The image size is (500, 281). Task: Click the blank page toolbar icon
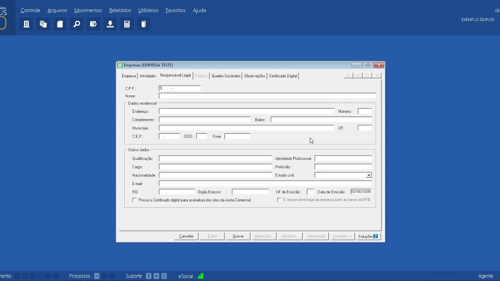[x=60, y=24]
